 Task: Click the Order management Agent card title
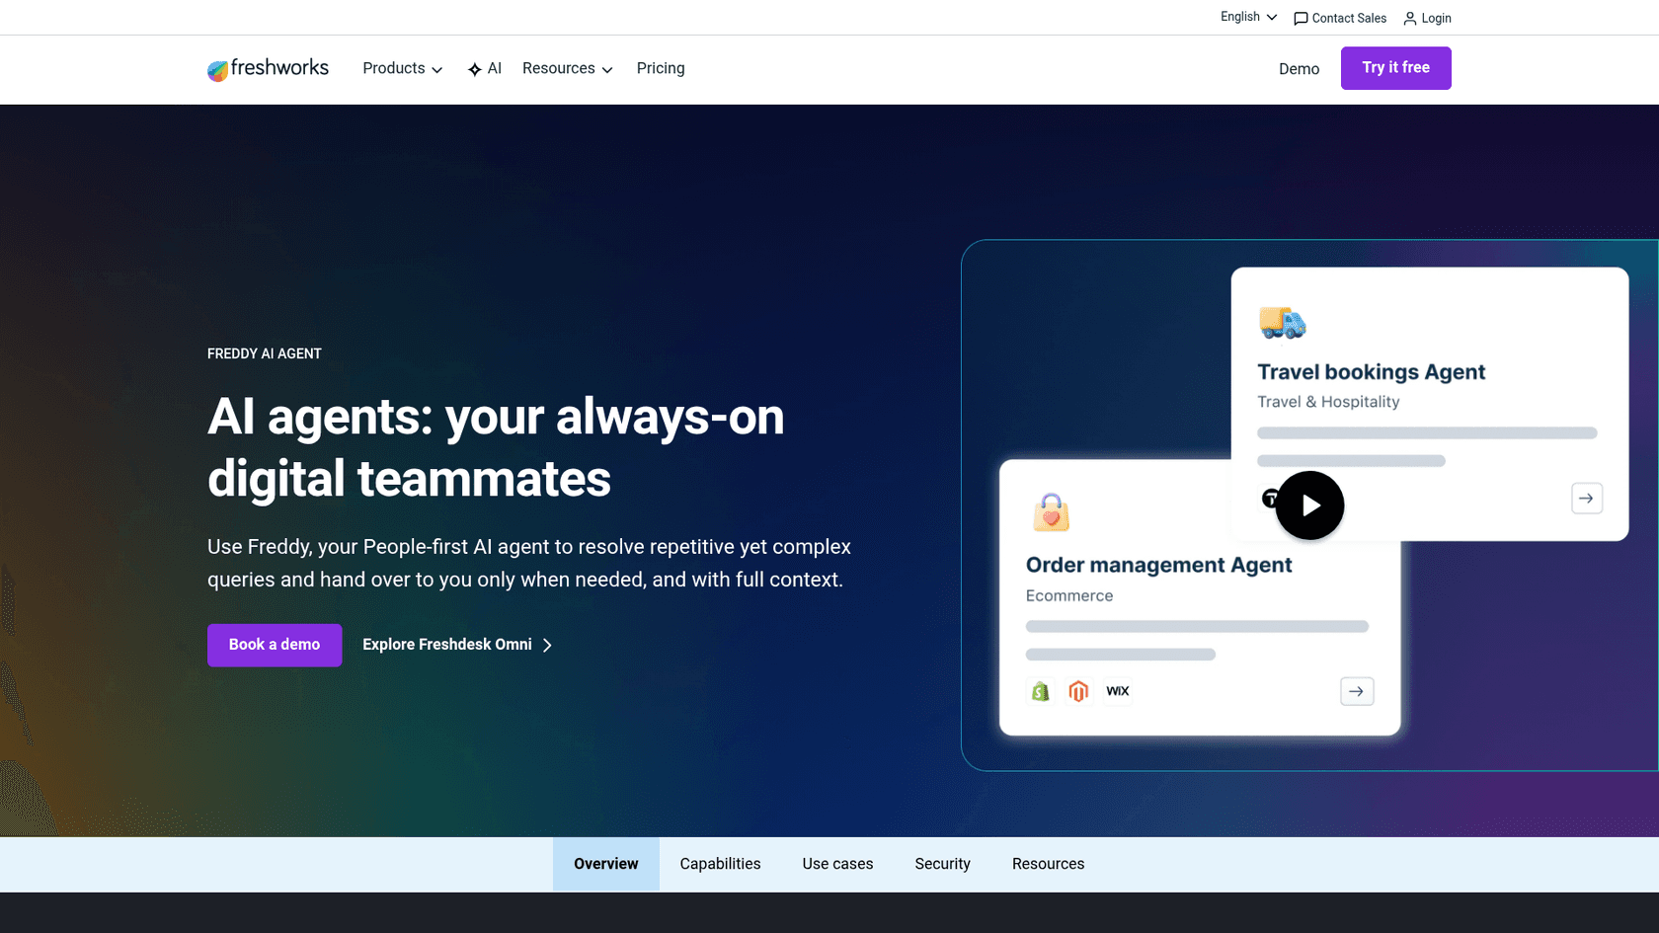click(1158, 565)
